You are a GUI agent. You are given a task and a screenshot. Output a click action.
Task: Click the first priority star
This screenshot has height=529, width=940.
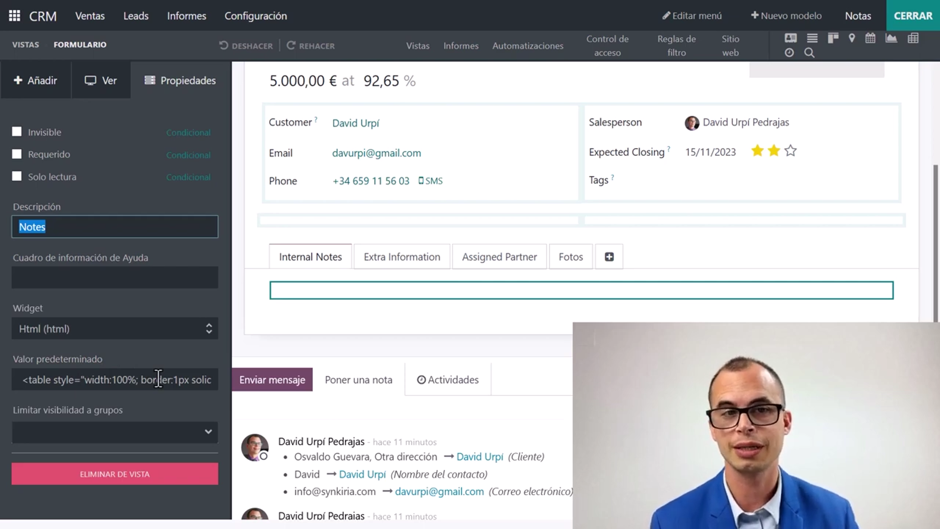coord(757,151)
